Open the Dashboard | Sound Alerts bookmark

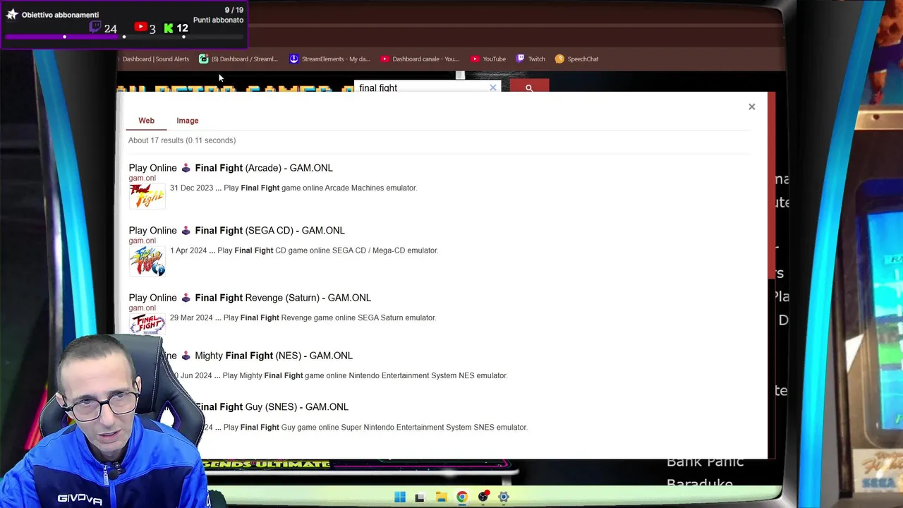pyautogui.click(x=156, y=59)
